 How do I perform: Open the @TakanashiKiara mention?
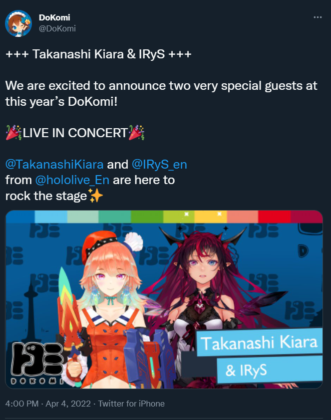click(54, 164)
